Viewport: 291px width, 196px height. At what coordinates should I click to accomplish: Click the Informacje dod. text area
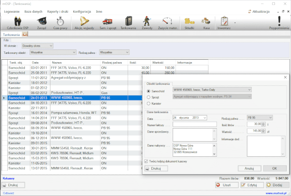[266, 146]
